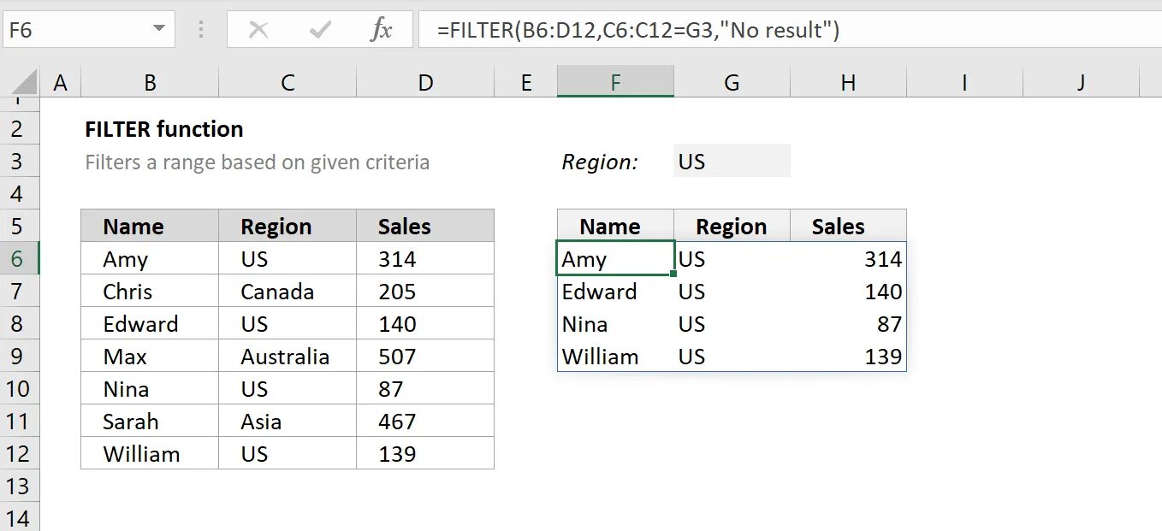Click the fill handle on cell F6
This screenshot has height=531, width=1162.
[x=674, y=274]
